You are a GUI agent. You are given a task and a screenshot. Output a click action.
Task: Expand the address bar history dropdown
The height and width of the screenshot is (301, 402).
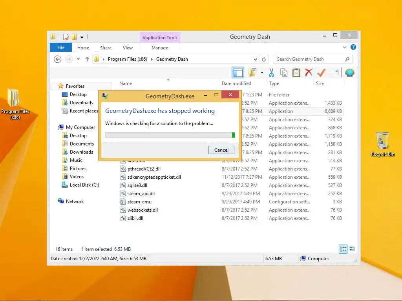tap(255, 59)
